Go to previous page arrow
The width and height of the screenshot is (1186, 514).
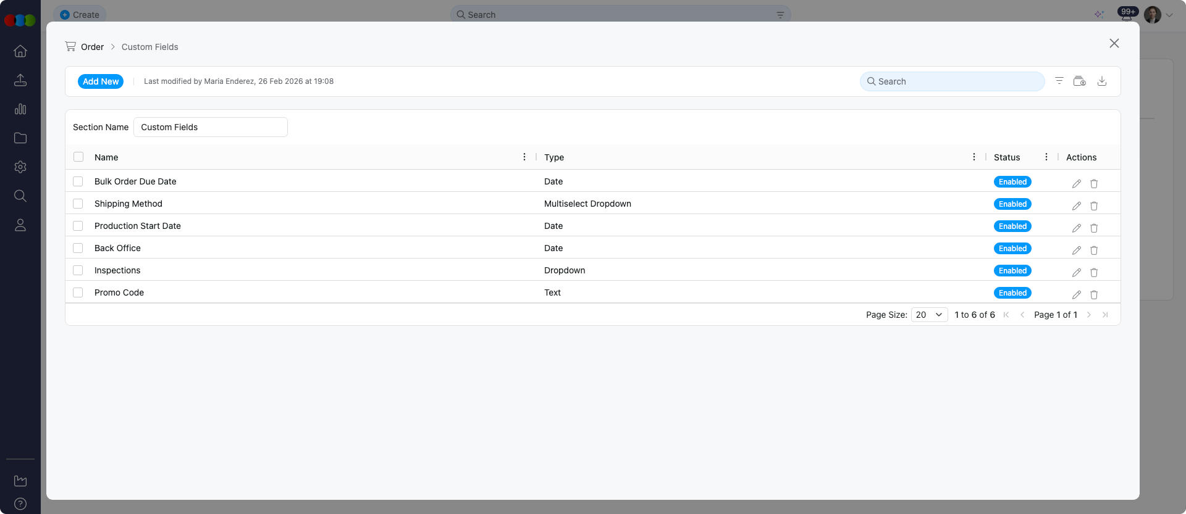coord(1022,315)
